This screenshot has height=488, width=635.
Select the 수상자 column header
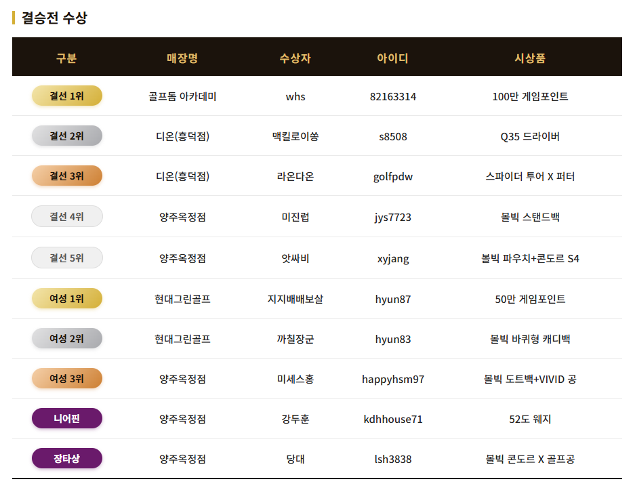(295, 58)
